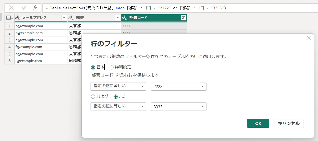Screen dimensions: 318x141
Task: Choose the また radio option
Action: tap(115, 97)
